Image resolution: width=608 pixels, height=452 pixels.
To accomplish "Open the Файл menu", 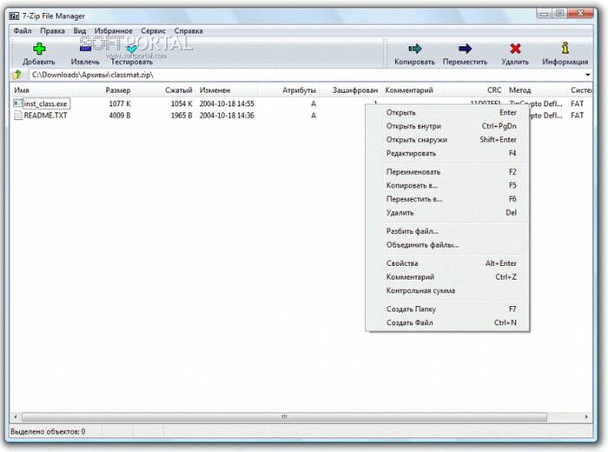I will [x=23, y=30].
